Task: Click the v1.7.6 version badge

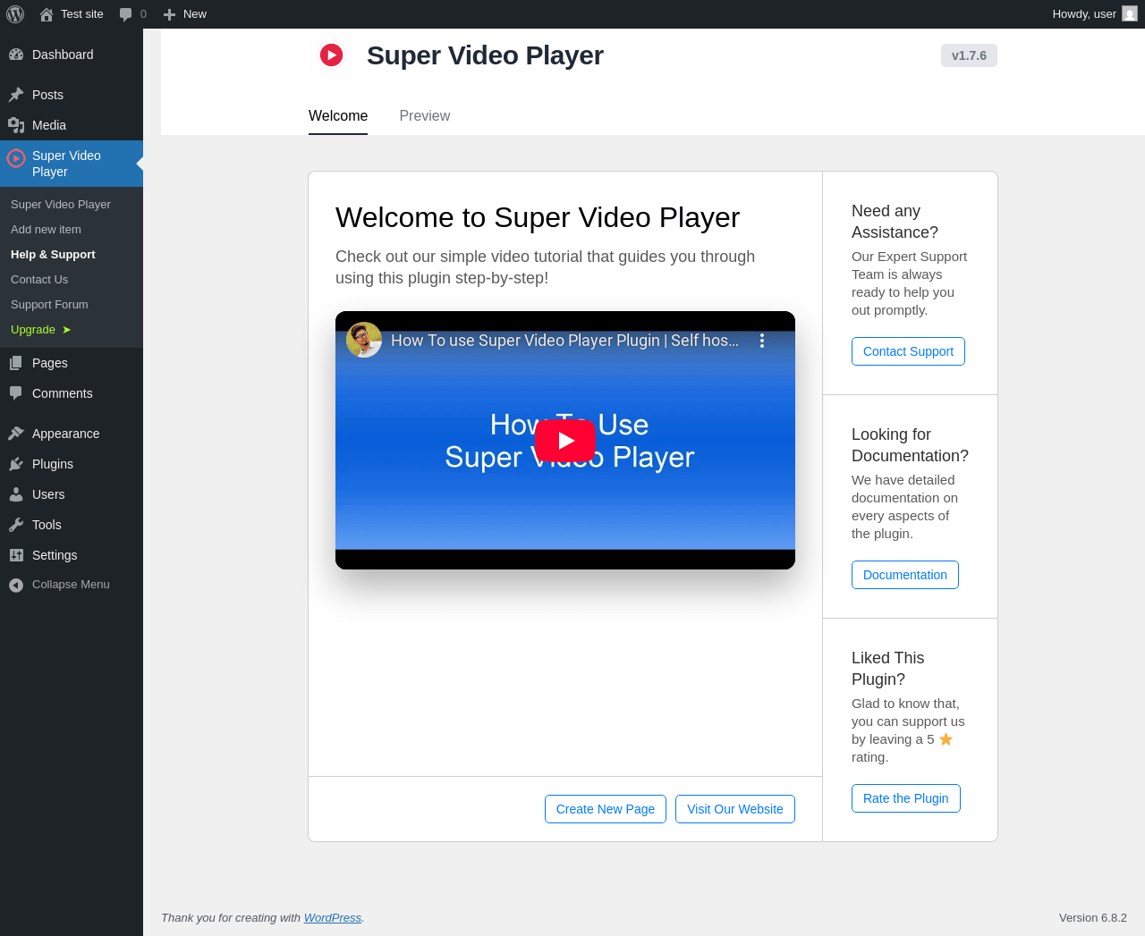Action: pos(969,55)
